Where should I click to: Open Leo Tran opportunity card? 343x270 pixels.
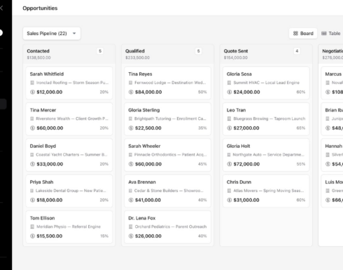coord(266,119)
